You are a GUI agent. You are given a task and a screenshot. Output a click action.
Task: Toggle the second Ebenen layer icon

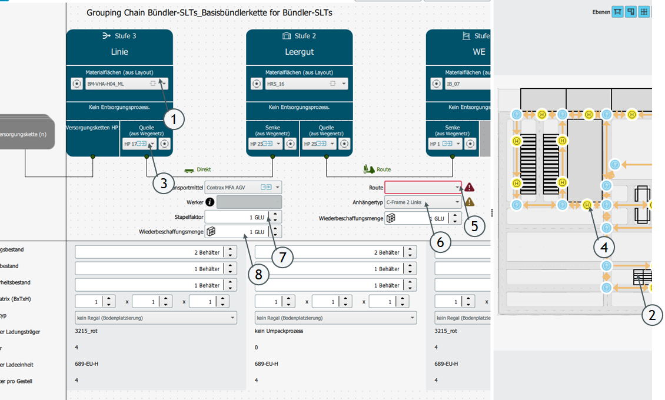pos(631,12)
